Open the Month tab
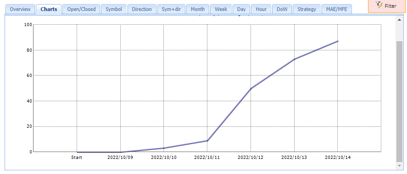The height and width of the screenshot is (174, 407). tap(197, 9)
